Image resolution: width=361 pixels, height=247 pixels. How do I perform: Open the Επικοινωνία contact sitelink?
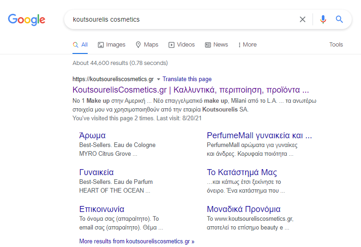click(102, 209)
